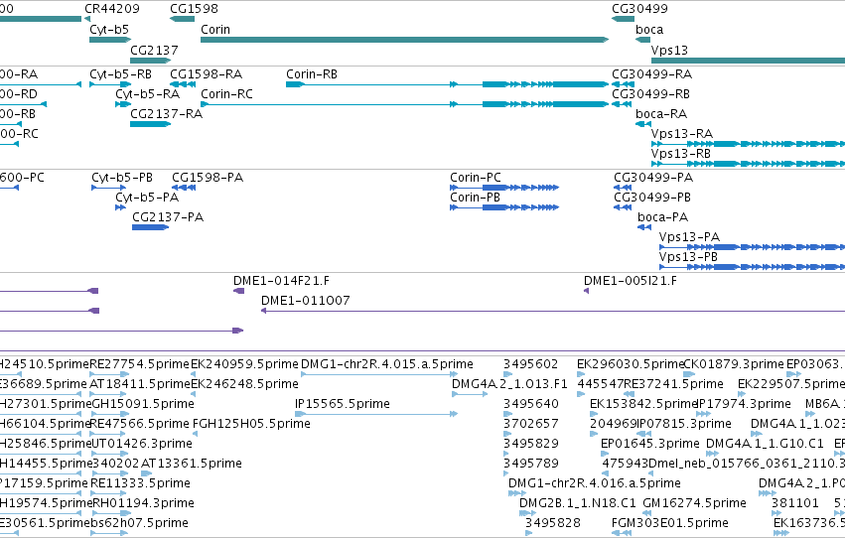Click the Vps13-PB protein label
This screenshot has height=538, width=845.
point(688,257)
